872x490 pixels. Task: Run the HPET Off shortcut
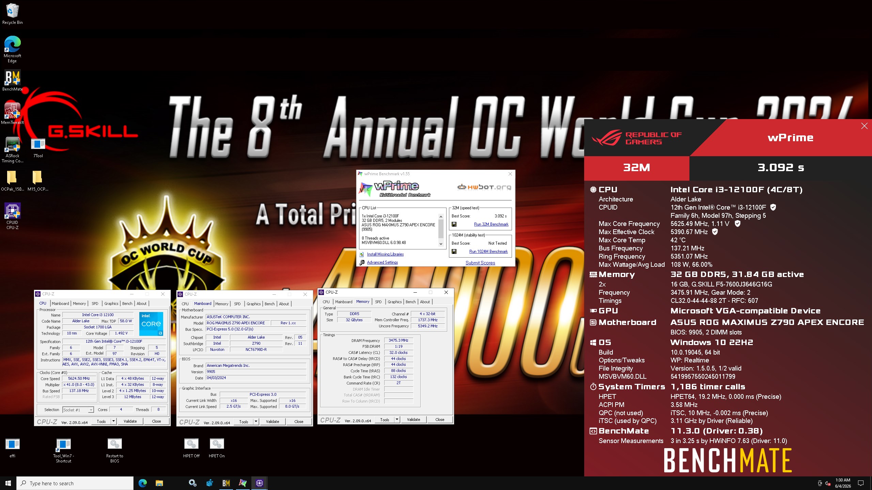(191, 448)
